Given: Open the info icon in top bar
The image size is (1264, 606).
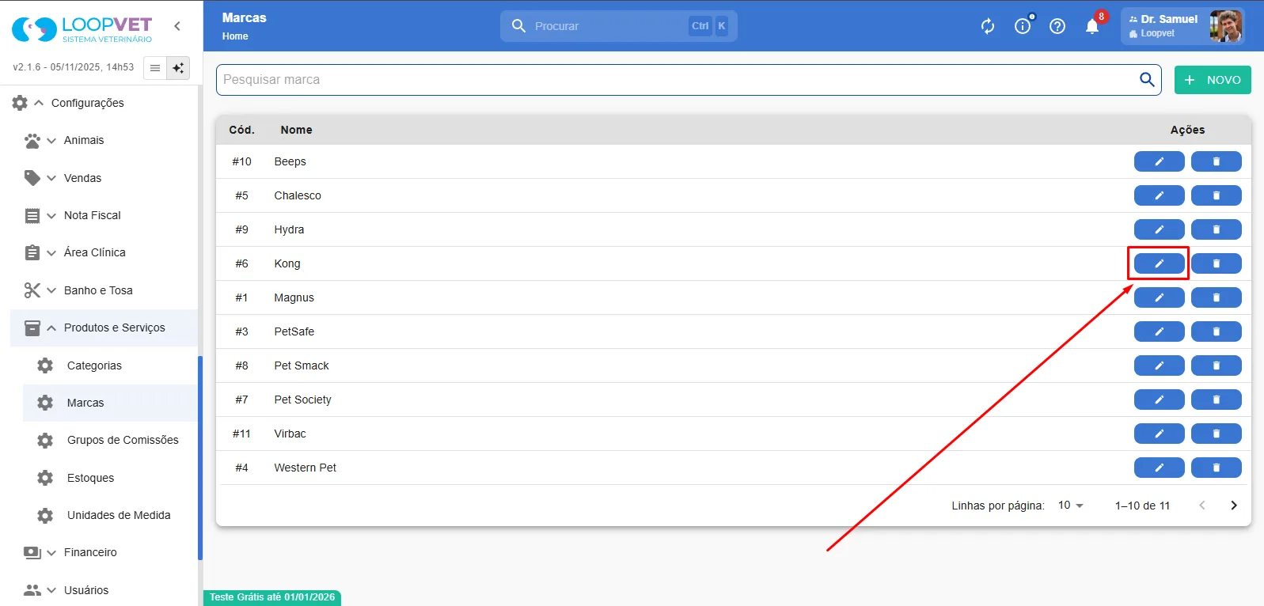Looking at the screenshot, I should 1023,26.
